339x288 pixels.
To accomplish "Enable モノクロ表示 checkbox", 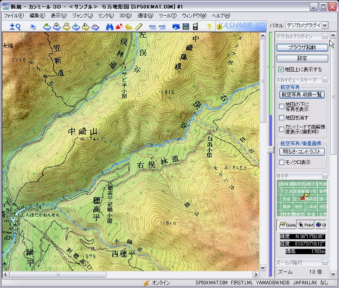I will [281, 162].
